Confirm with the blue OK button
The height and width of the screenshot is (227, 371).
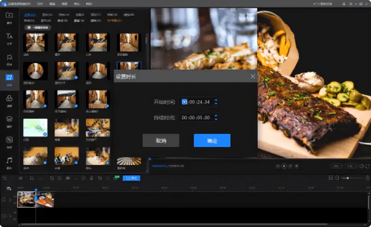tap(212, 140)
